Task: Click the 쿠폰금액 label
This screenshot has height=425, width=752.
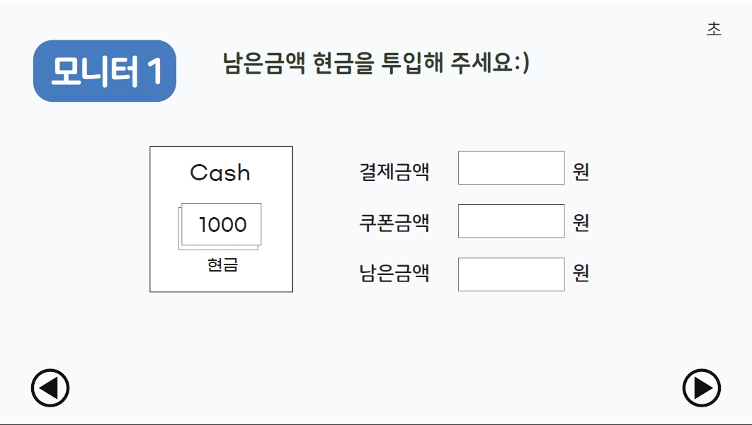Action: 394,223
